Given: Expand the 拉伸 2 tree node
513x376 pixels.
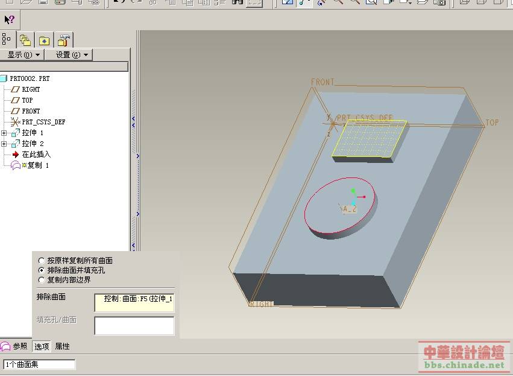Looking at the screenshot, I should [x=4, y=144].
